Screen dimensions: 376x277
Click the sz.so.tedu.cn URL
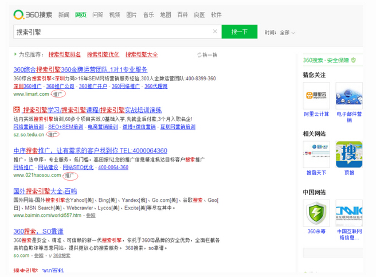tap(29, 135)
